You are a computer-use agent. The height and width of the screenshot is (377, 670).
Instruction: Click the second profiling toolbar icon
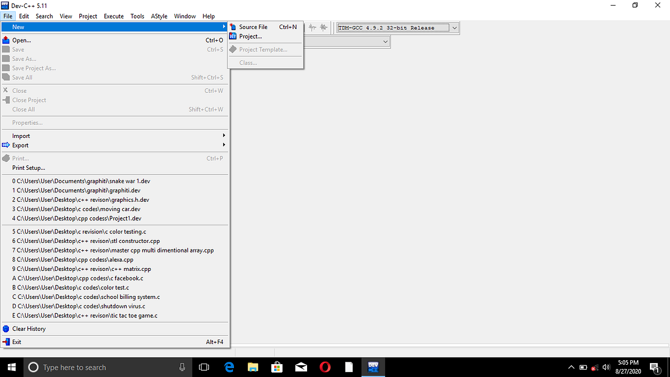tap(323, 27)
